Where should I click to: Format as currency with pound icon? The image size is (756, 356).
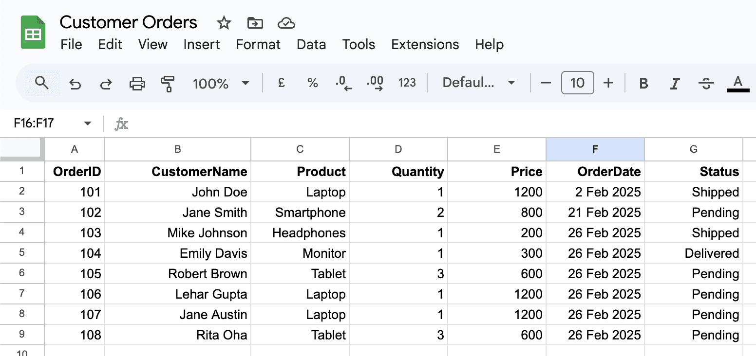(281, 83)
